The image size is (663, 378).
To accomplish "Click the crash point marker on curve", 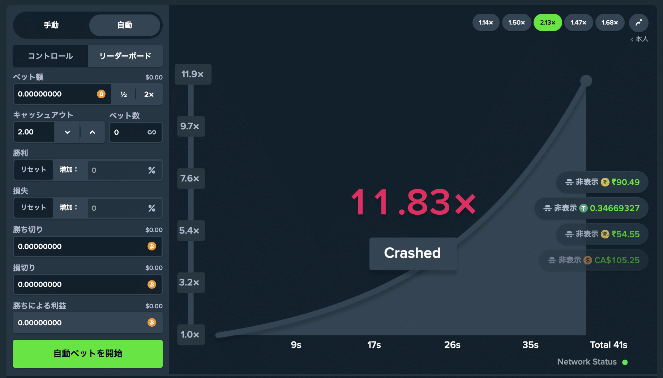I will [x=586, y=81].
